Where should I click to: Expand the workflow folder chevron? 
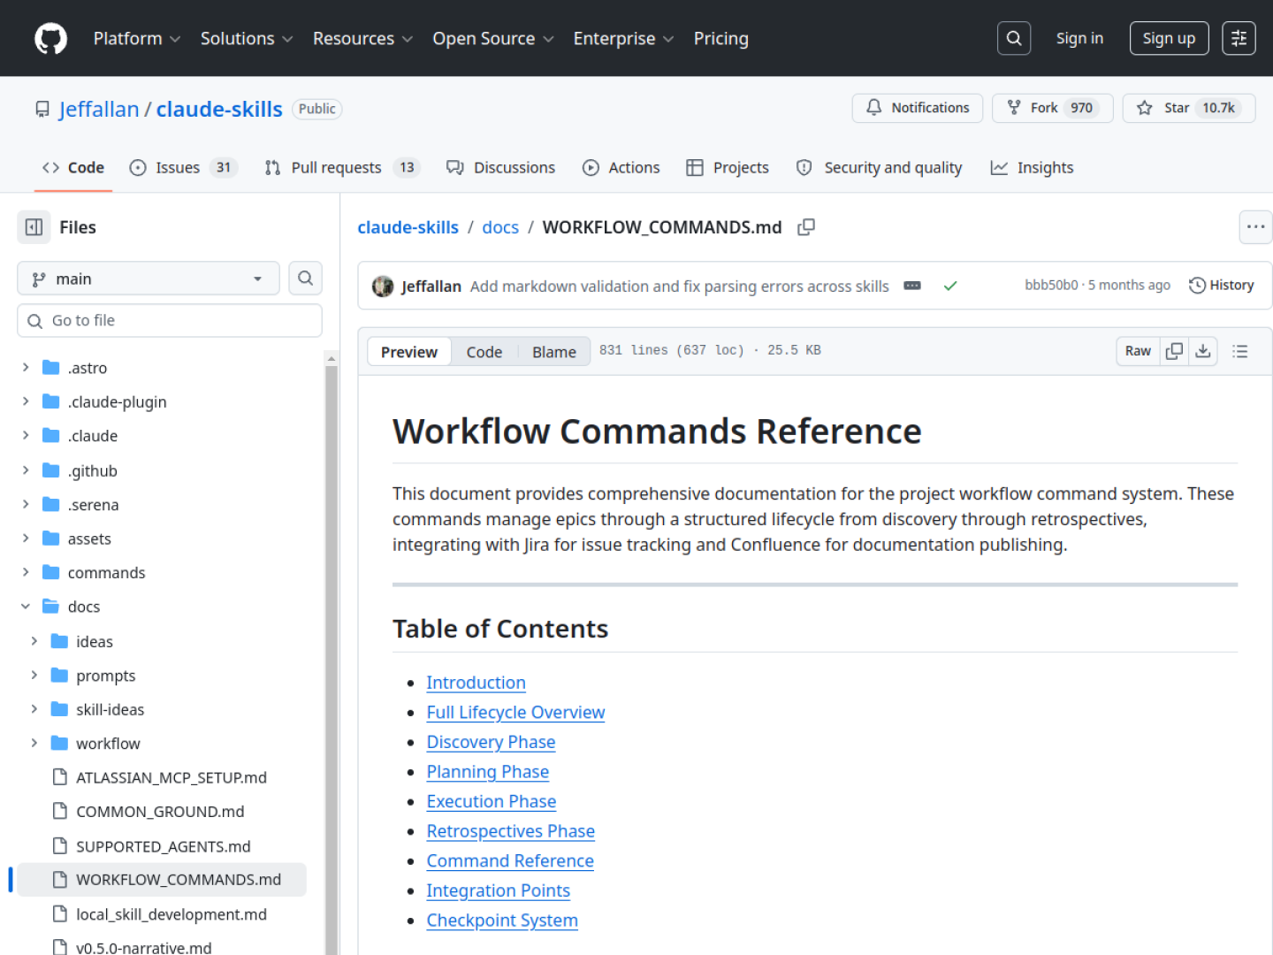pos(34,743)
